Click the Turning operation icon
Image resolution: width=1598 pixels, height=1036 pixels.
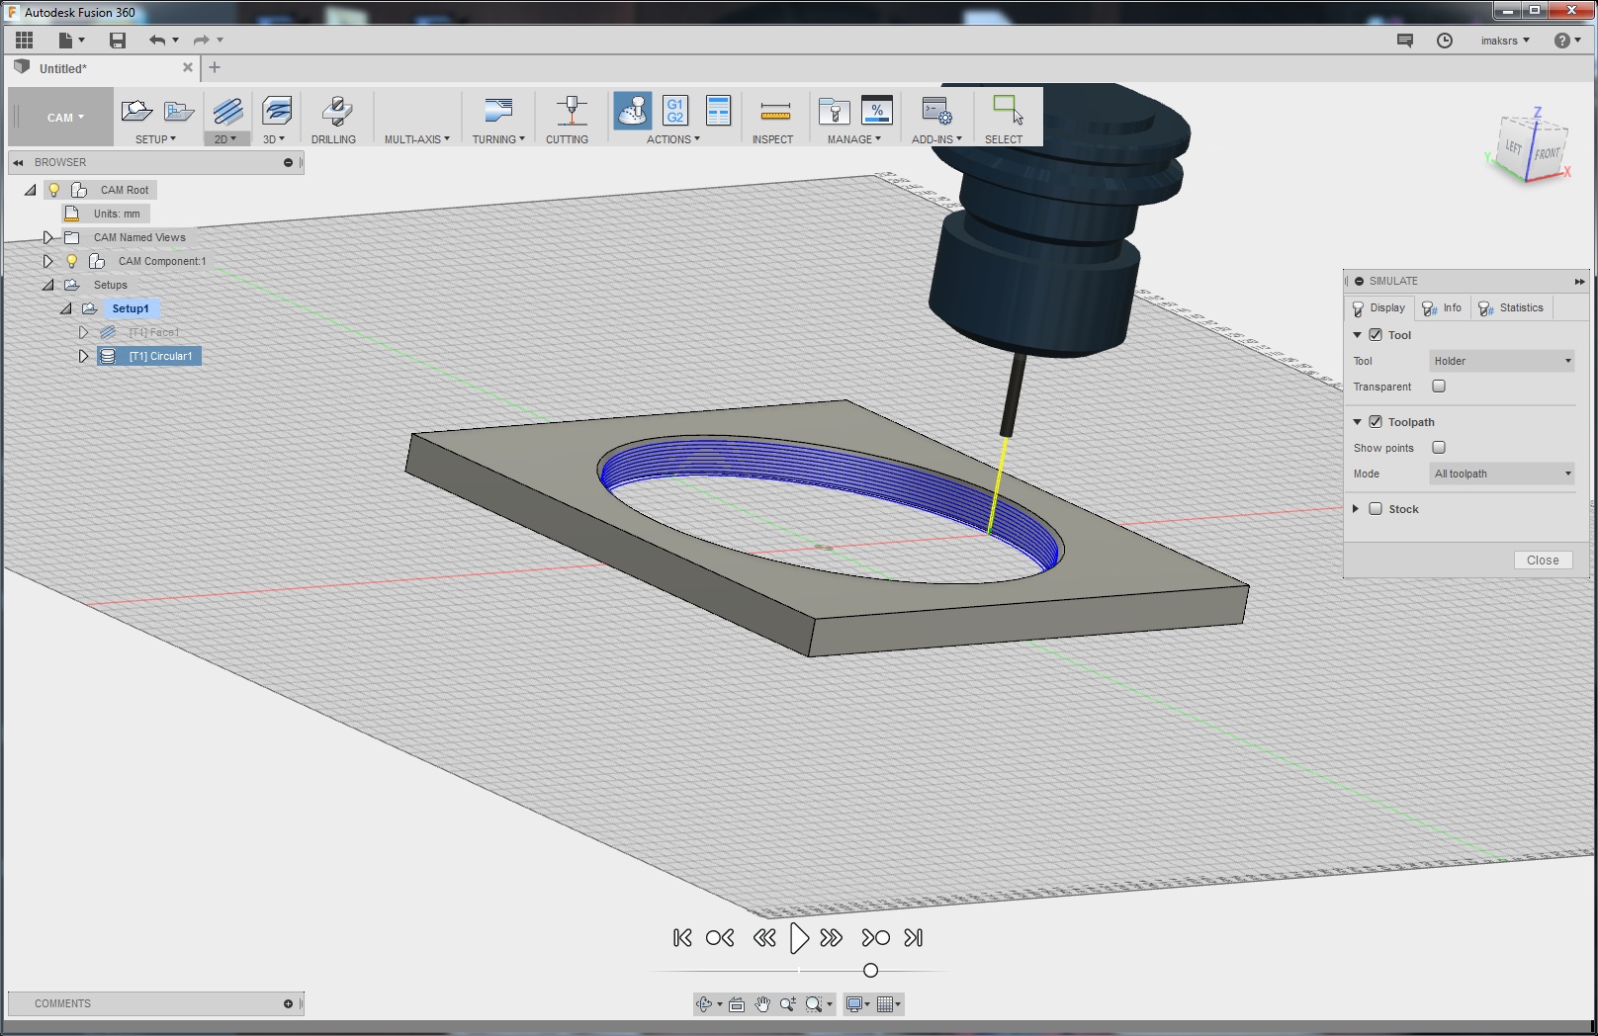pyautogui.click(x=497, y=111)
